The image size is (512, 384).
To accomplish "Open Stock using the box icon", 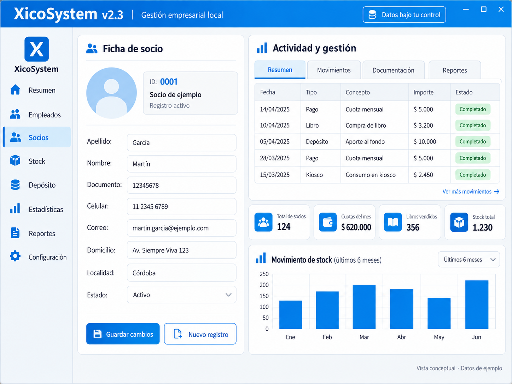I will pyautogui.click(x=15, y=161).
